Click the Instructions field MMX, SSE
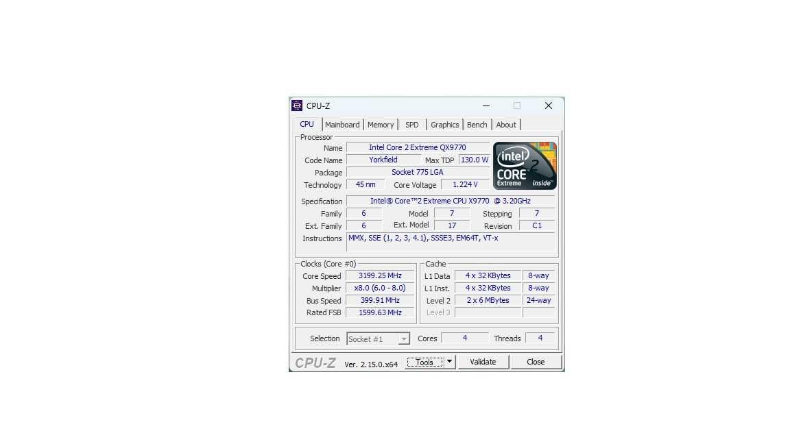Image resolution: width=790 pixels, height=444 pixels. [451, 242]
